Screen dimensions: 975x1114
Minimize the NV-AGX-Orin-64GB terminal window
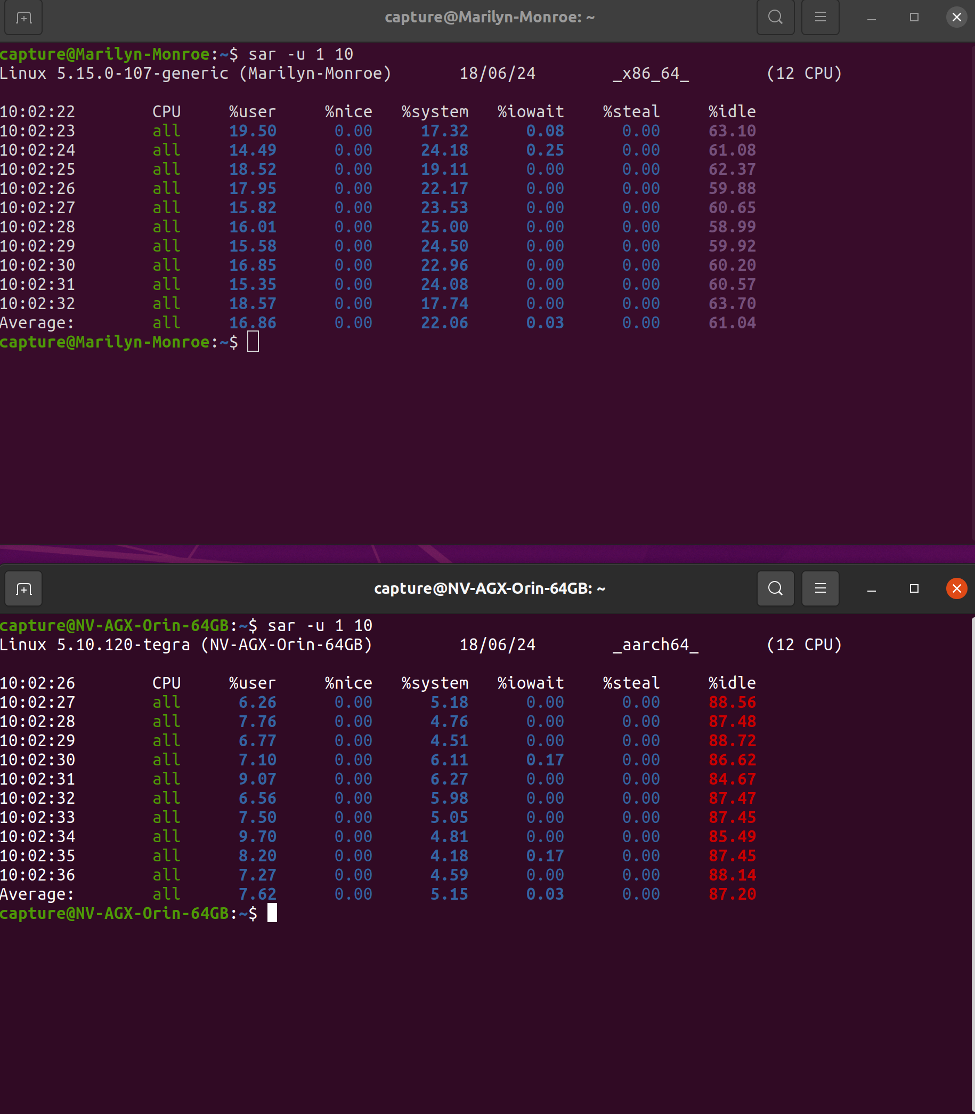click(871, 588)
